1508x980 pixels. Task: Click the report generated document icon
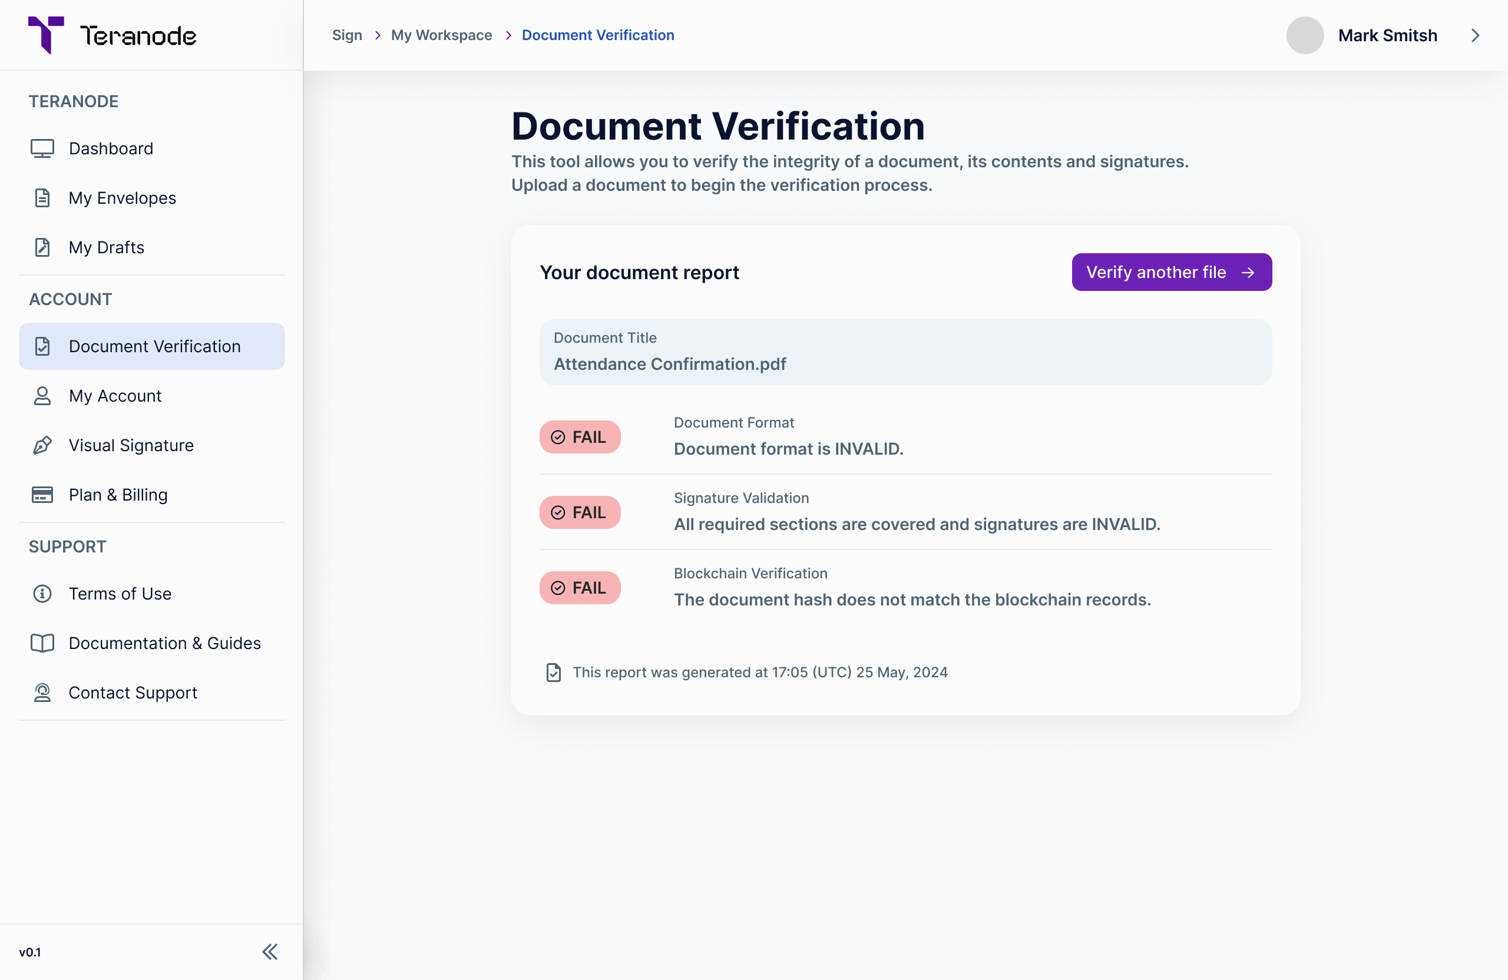(553, 672)
